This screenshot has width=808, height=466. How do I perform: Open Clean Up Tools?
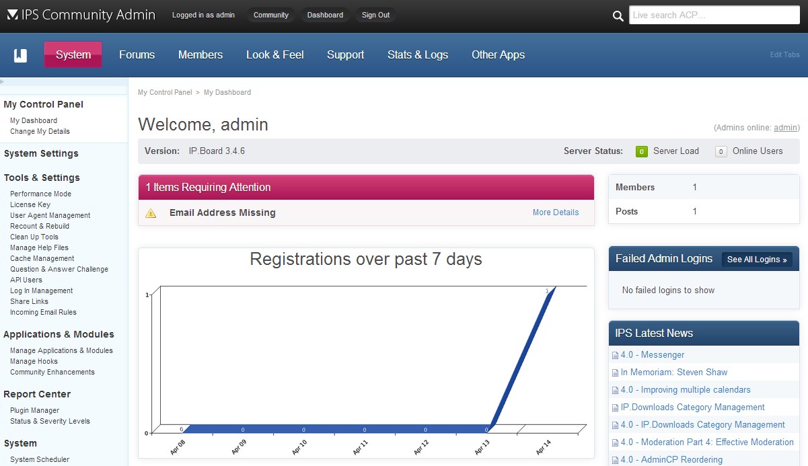click(x=34, y=237)
